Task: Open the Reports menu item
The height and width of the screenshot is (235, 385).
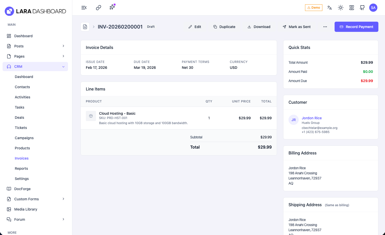Action: (21, 168)
